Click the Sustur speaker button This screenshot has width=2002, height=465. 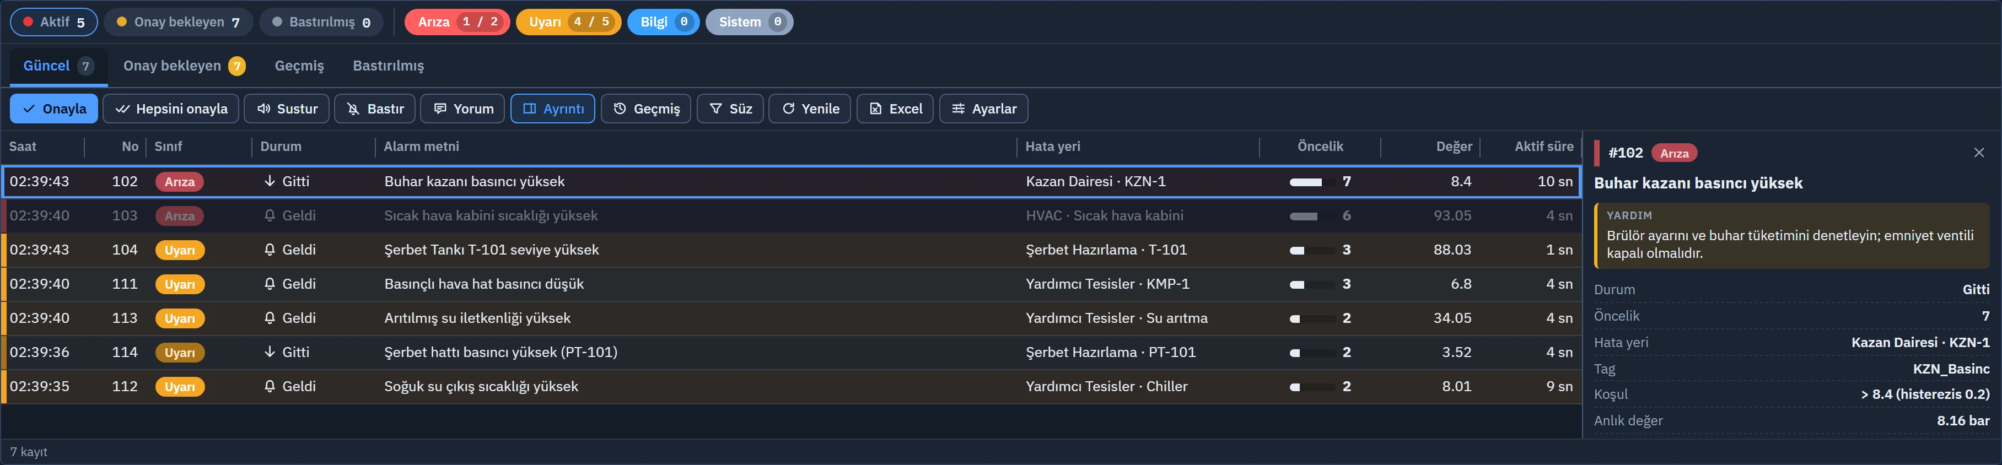pos(287,109)
